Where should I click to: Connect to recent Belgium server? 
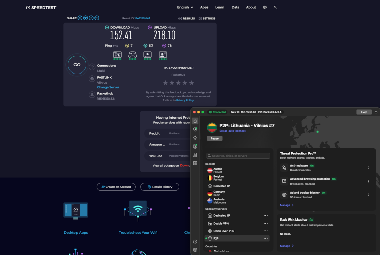point(238,178)
